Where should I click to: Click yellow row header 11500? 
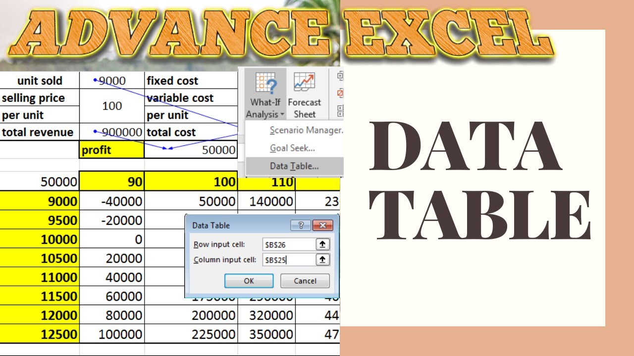40,296
